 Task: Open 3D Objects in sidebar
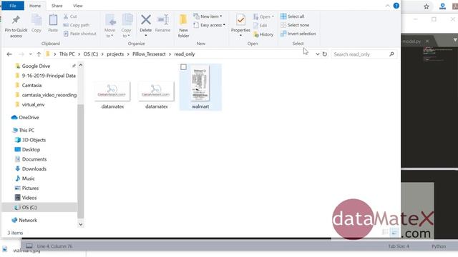(34, 140)
